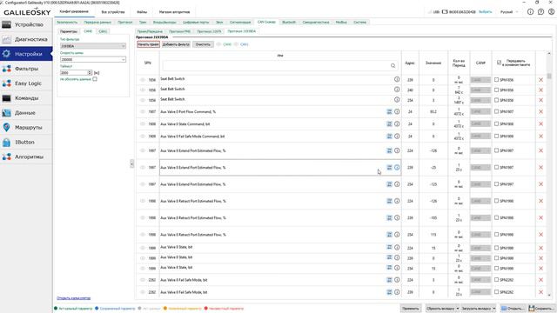Show info for Seat Belt Switch address 239
The image size is (557, 313).
tap(397, 79)
